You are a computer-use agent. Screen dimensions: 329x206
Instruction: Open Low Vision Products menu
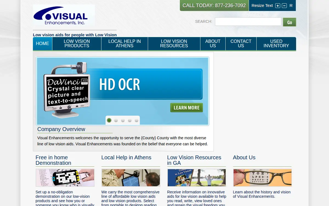77,44
